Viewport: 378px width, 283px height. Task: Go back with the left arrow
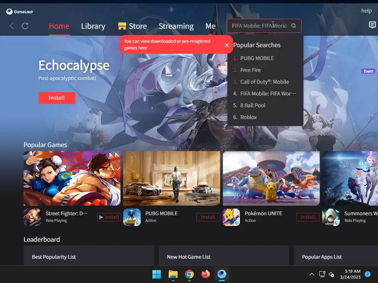[11, 26]
